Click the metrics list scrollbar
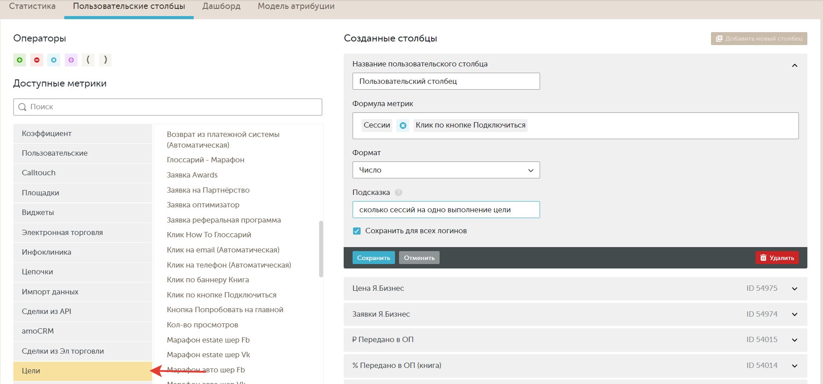Viewport: 823px width, 384px height. pyautogui.click(x=321, y=249)
